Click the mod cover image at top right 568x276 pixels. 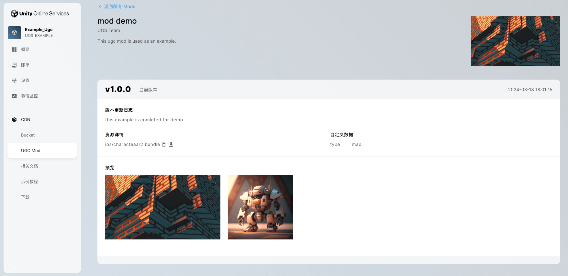[x=515, y=41]
